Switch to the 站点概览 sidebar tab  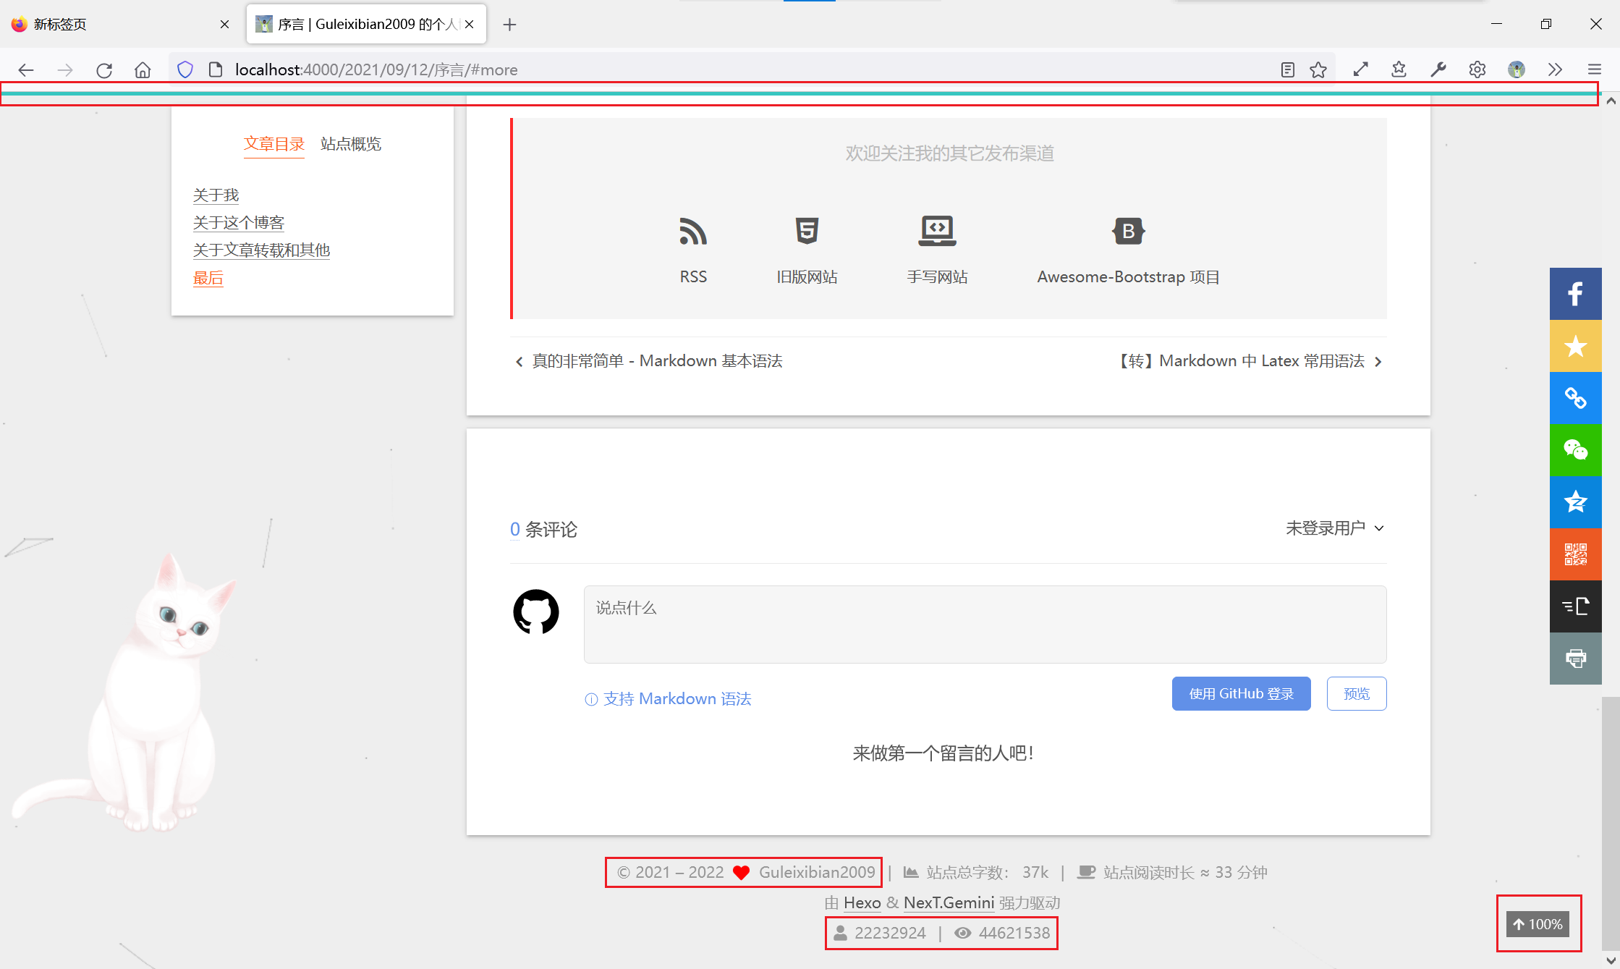(350, 144)
